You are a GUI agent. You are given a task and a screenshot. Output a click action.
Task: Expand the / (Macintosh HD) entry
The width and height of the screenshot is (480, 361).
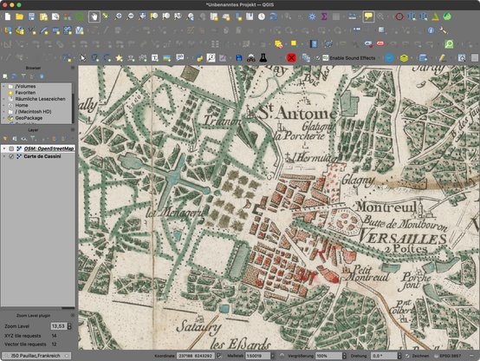coord(4,112)
